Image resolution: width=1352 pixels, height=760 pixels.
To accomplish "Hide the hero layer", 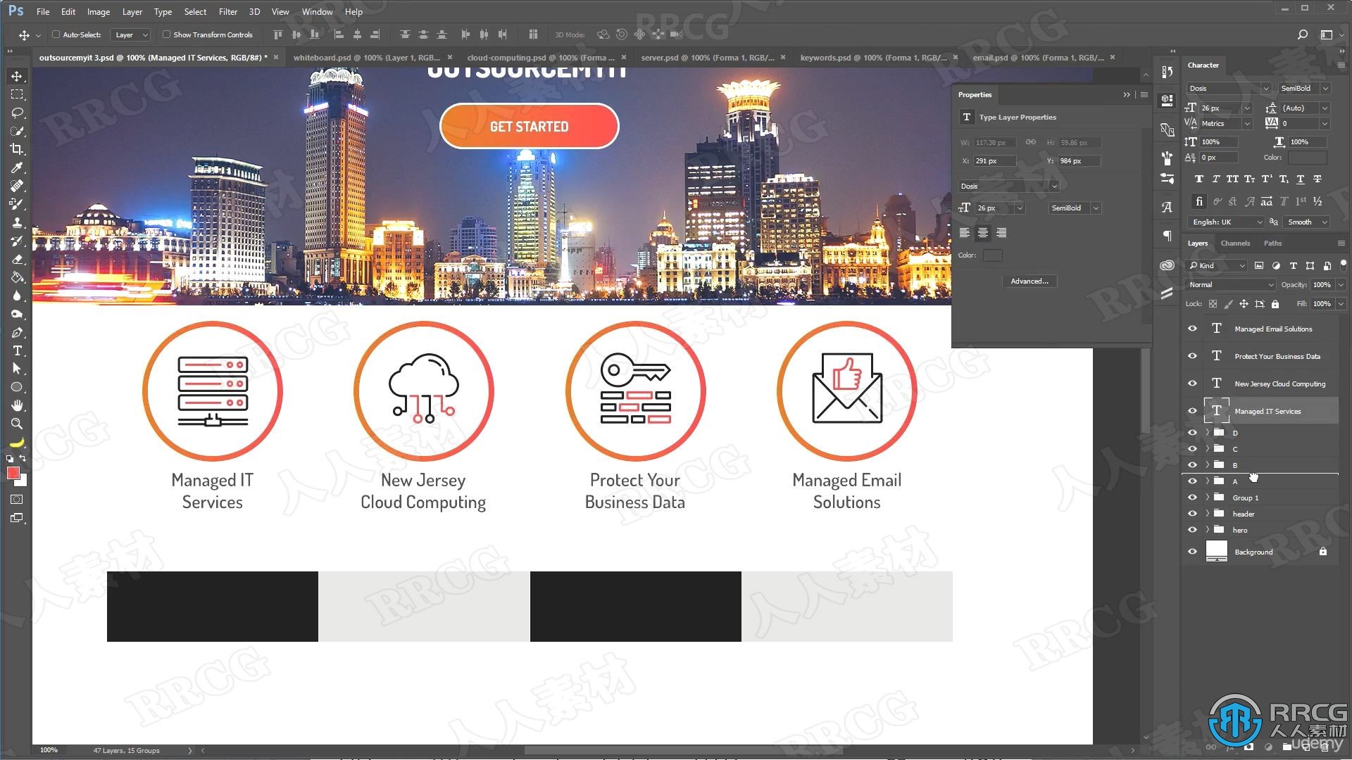I will click(1192, 529).
